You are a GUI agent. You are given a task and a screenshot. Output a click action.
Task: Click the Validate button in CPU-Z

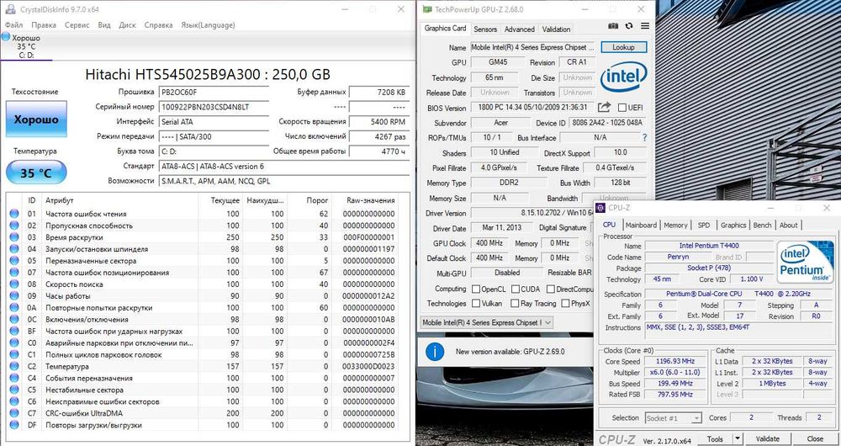[x=767, y=439]
